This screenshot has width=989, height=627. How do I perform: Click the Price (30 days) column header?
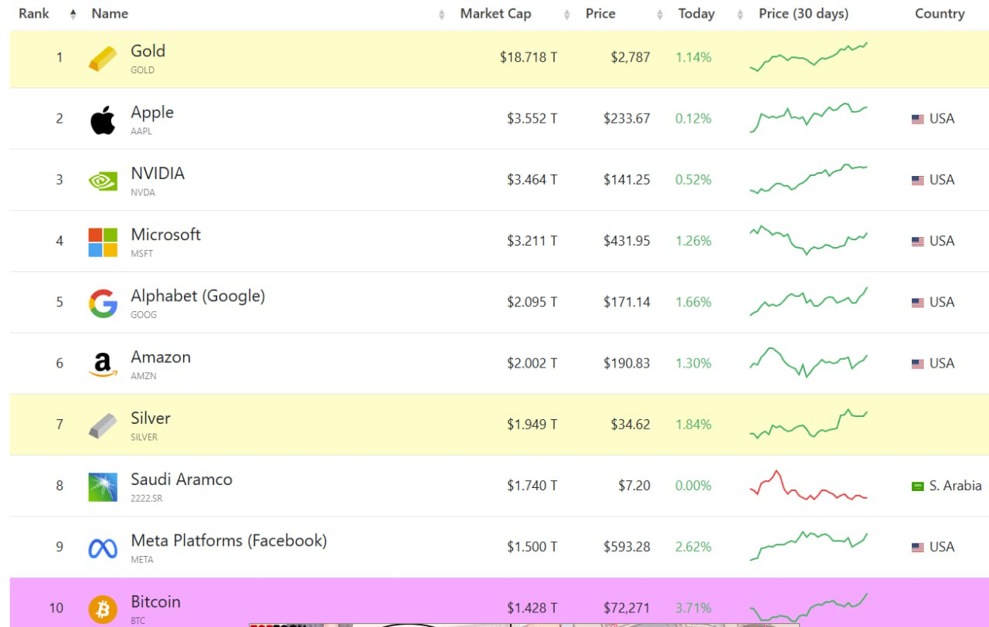pyautogui.click(x=804, y=14)
